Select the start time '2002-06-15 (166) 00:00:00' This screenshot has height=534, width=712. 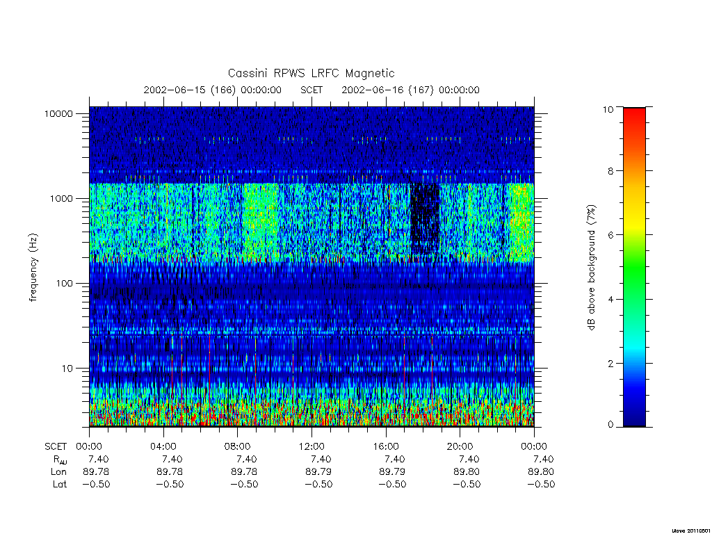pos(213,90)
